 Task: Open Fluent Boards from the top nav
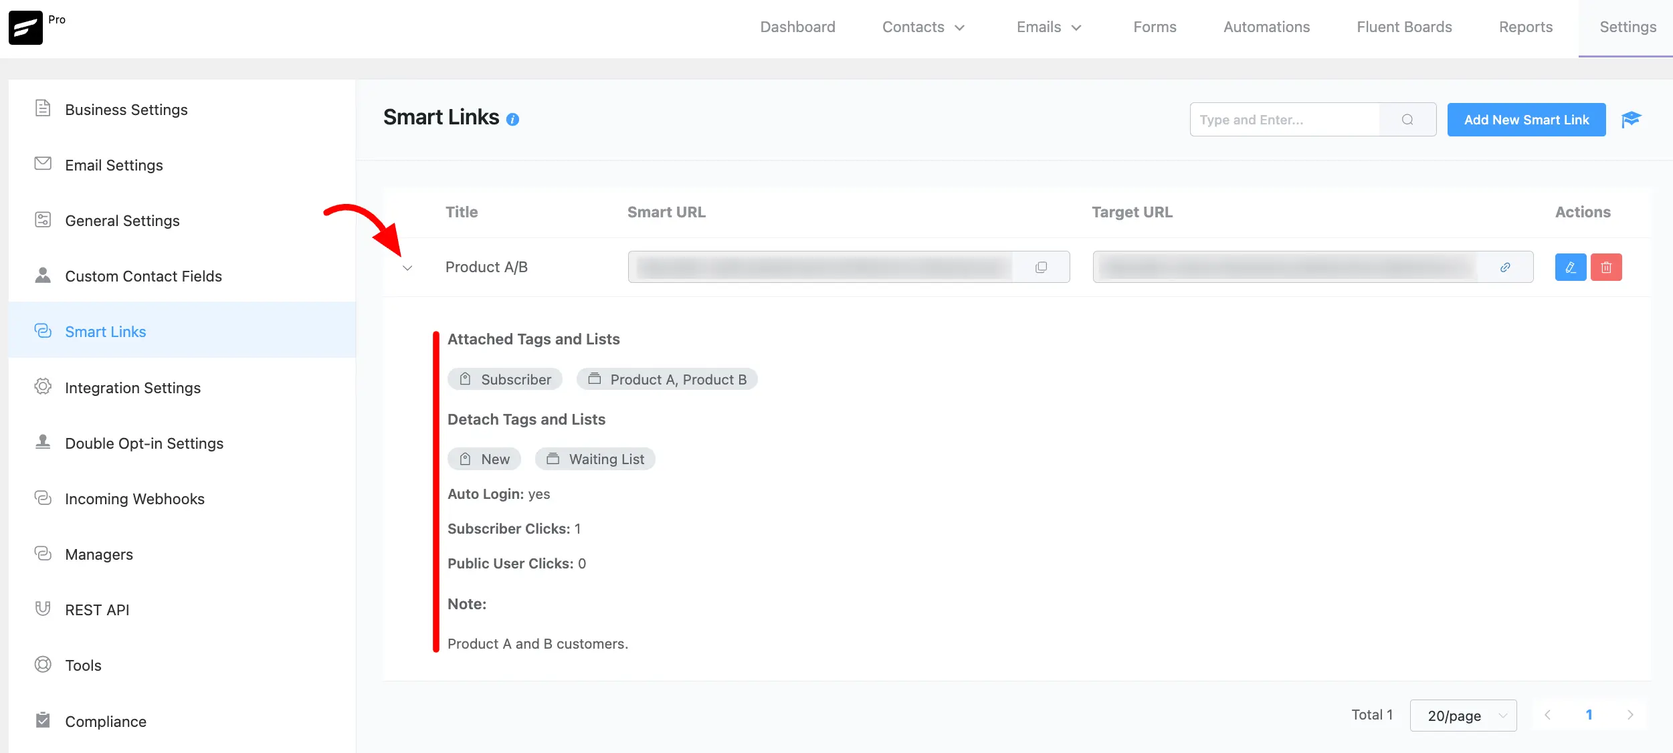point(1404,27)
